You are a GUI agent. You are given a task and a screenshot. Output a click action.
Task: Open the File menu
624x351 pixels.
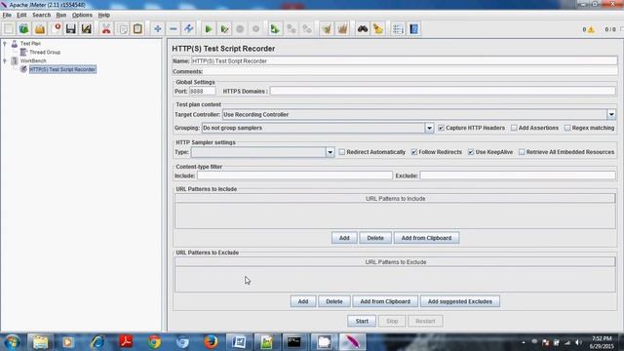click(7, 15)
